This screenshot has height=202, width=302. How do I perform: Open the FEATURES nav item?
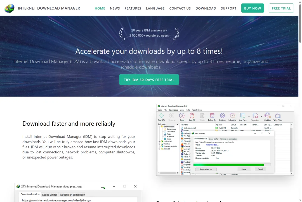coord(133,8)
